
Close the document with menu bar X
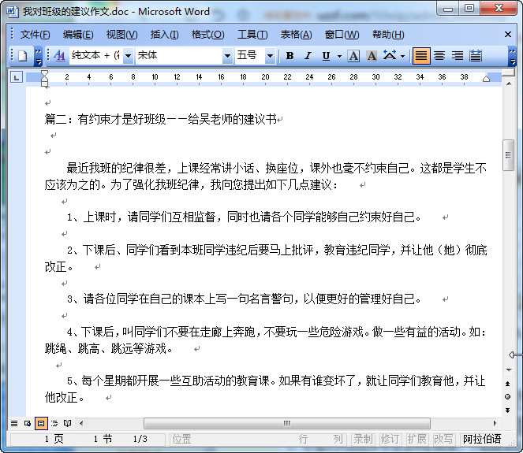pyautogui.click(x=508, y=35)
